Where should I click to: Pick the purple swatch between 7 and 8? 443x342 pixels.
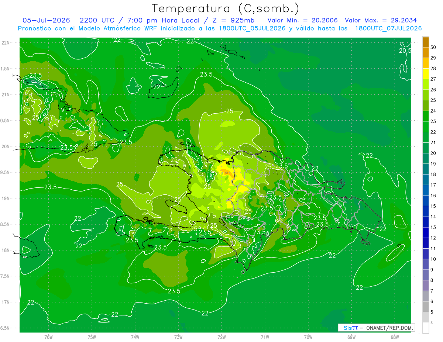[426, 286]
